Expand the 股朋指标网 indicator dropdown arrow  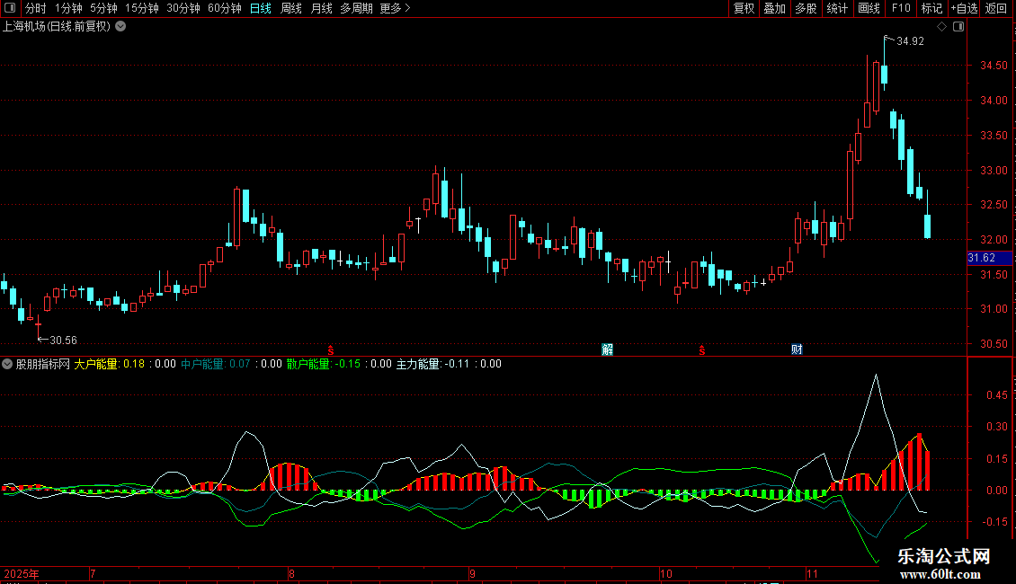click(7, 364)
